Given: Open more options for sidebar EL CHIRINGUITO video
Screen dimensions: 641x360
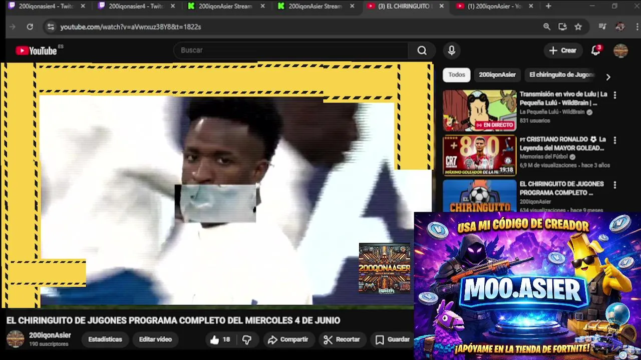Looking at the screenshot, I should (615, 185).
